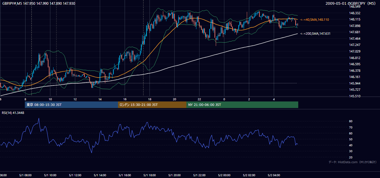Click price axis value 145.727
This screenshot has height=178, width=380.
(355, 90)
